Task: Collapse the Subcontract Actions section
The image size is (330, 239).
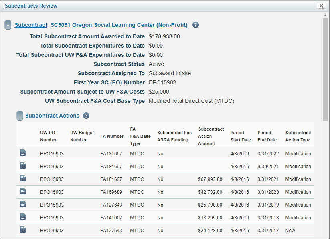Action: point(20,116)
